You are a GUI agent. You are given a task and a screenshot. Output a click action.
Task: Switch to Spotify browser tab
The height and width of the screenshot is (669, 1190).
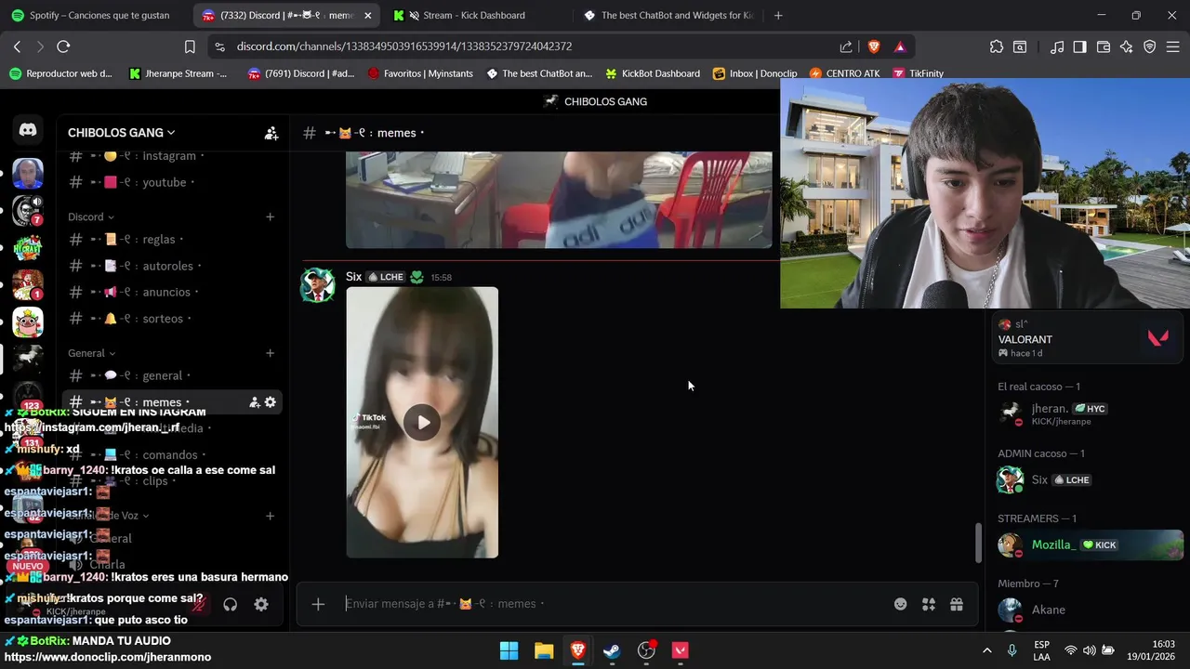[97, 16]
